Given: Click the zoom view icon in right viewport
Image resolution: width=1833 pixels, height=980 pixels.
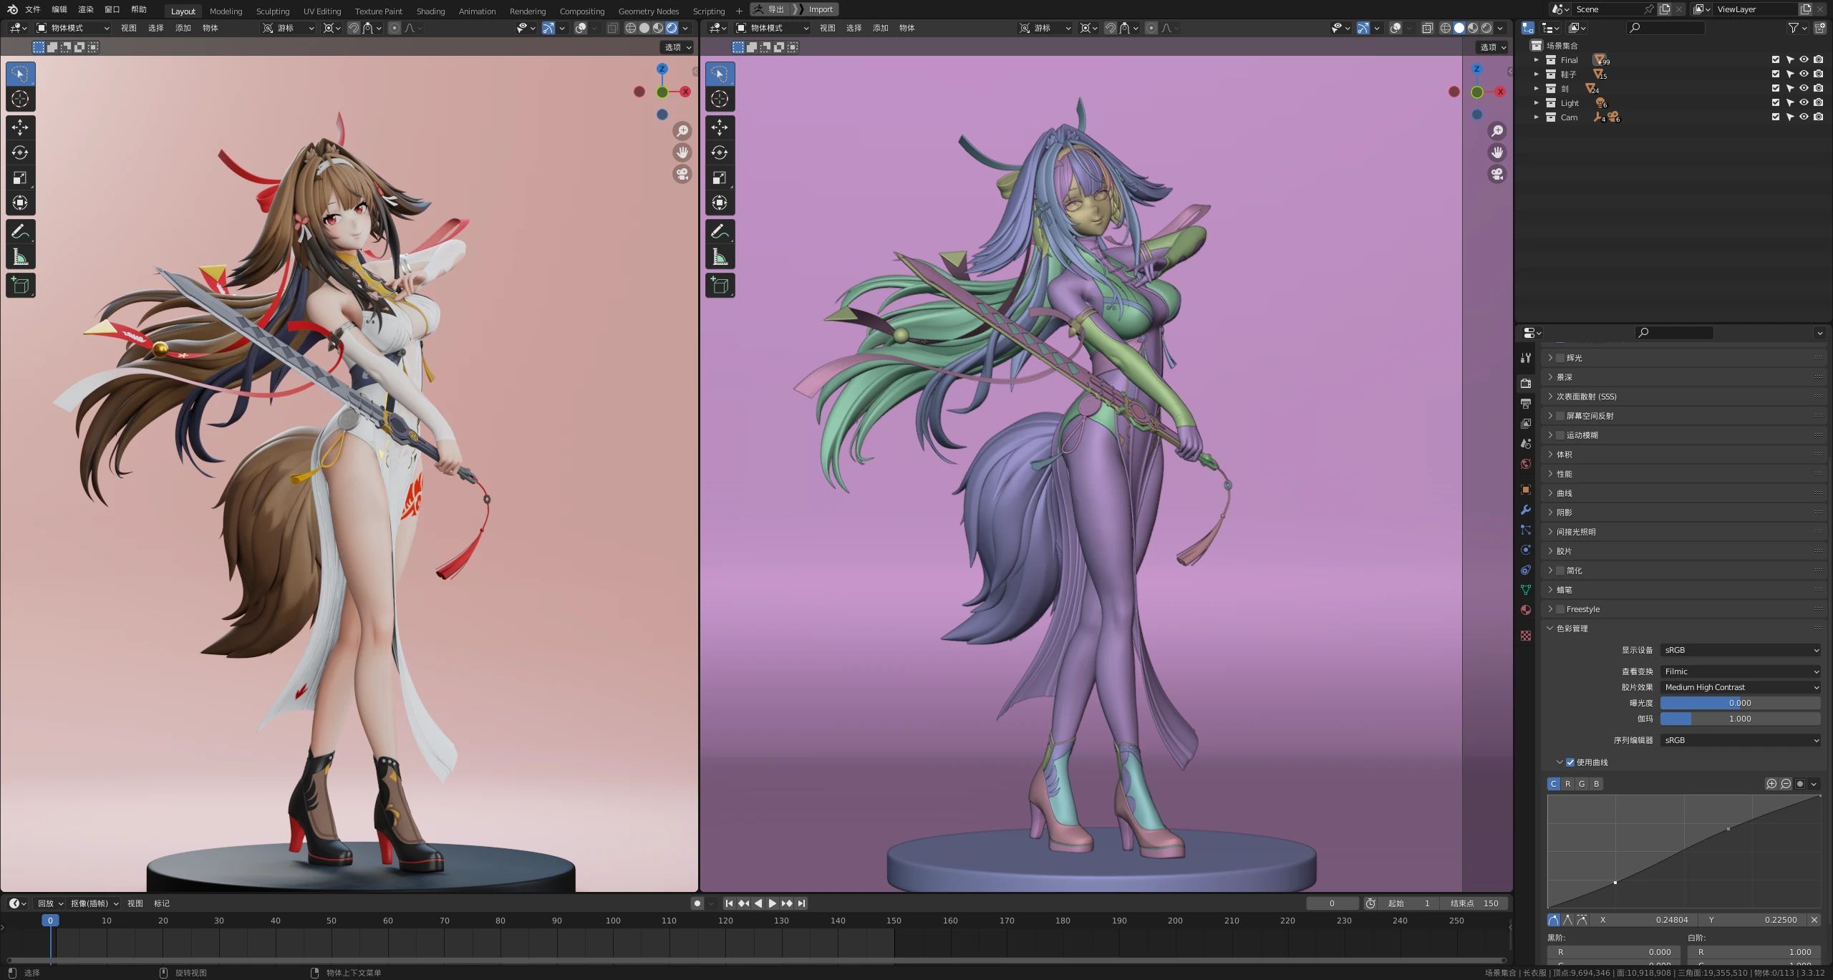Looking at the screenshot, I should pyautogui.click(x=1496, y=131).
